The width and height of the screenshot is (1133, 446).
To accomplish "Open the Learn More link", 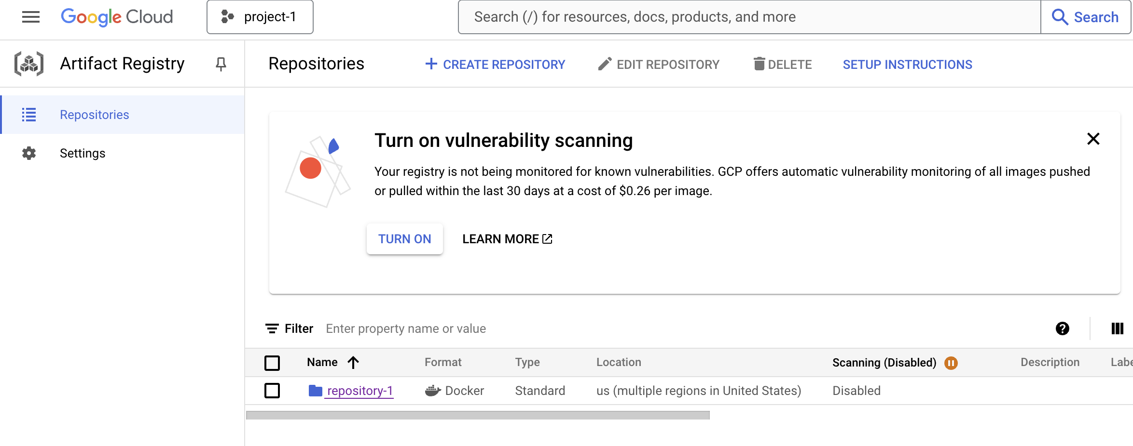I will pos(507,239).
